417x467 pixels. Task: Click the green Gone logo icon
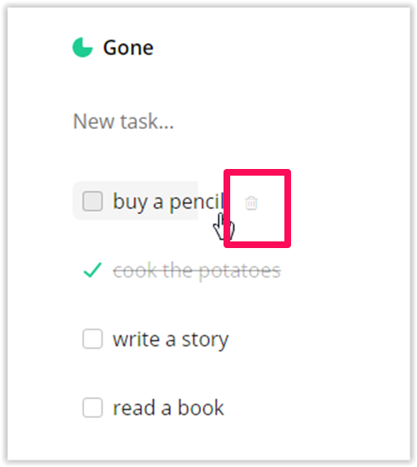tap(83, 47)
